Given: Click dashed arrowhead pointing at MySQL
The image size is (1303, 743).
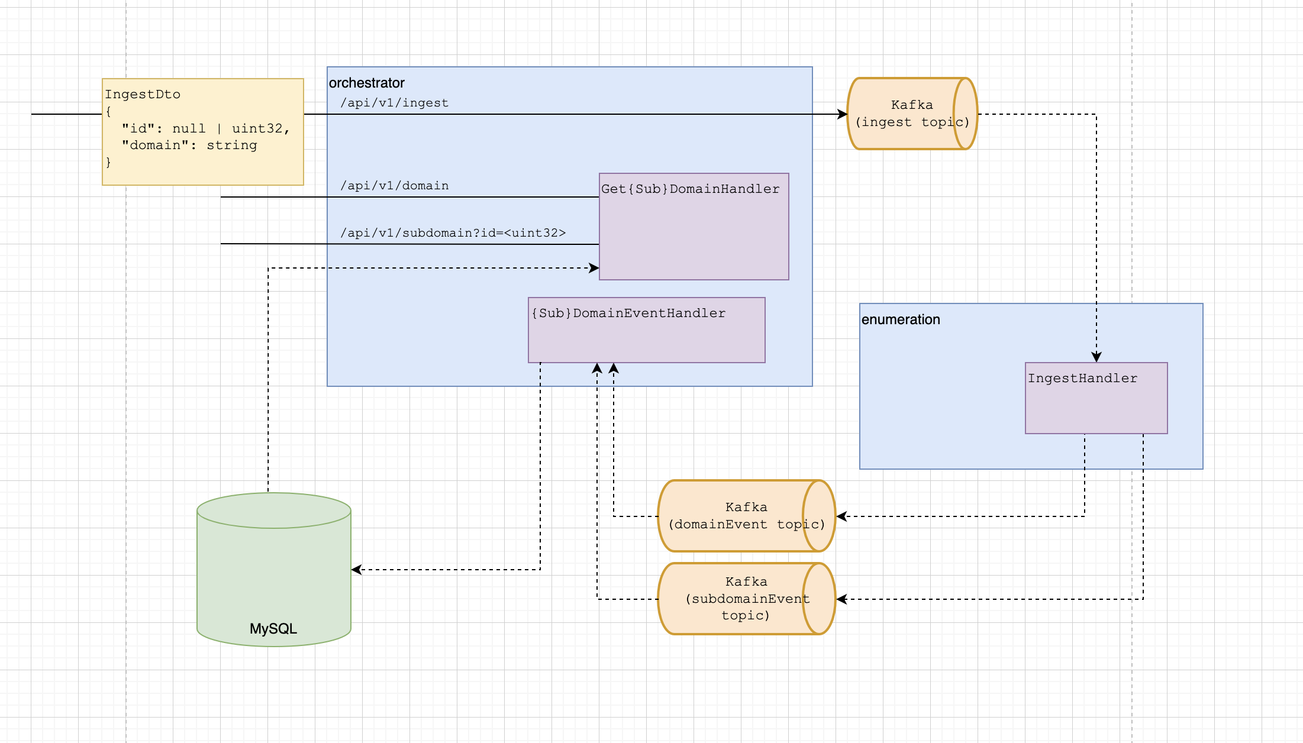Looking at the screenshot, I should coord(357,570).
